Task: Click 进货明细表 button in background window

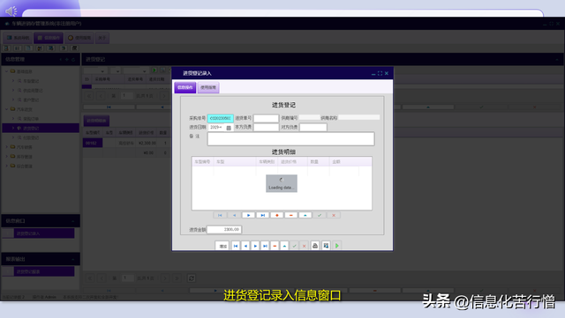Action: [96, 121]
